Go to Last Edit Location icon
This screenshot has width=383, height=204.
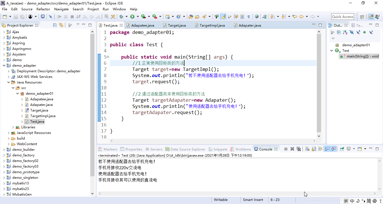tap(295, 17)
